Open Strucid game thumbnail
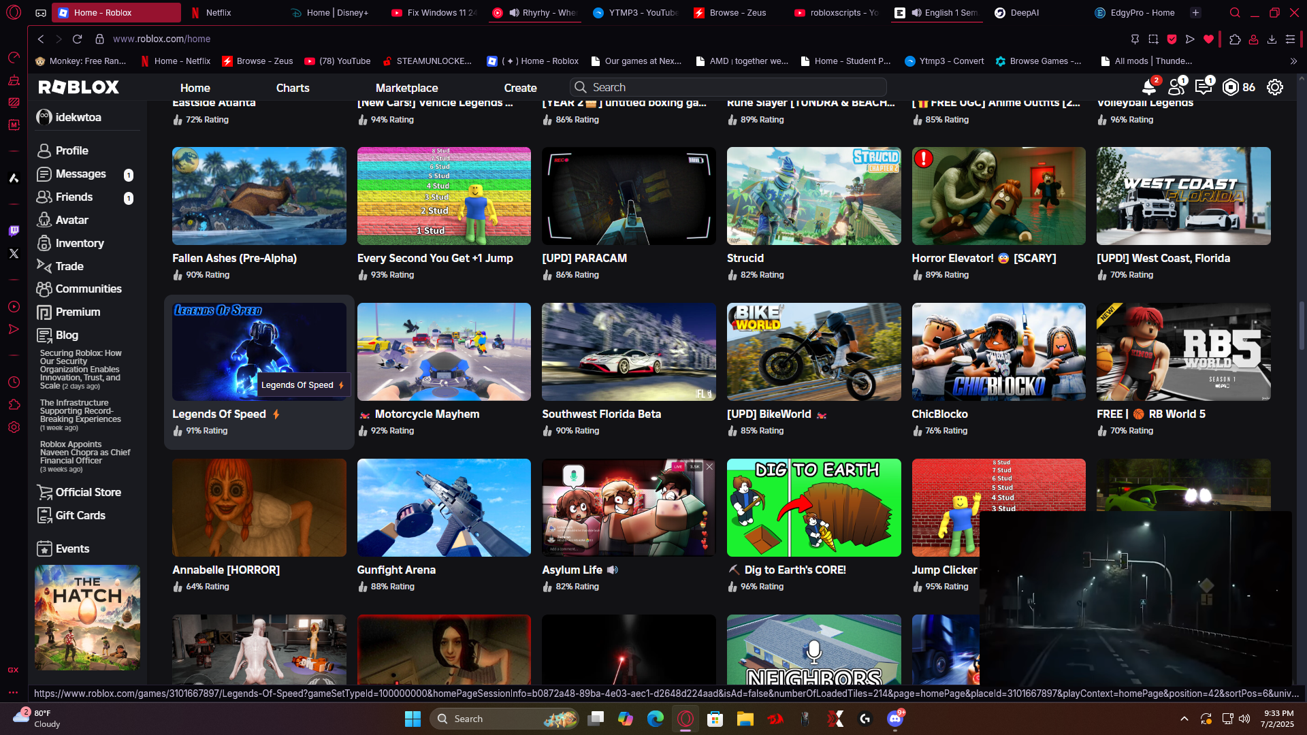The image size is (1307, 735). tap(813, 196)
